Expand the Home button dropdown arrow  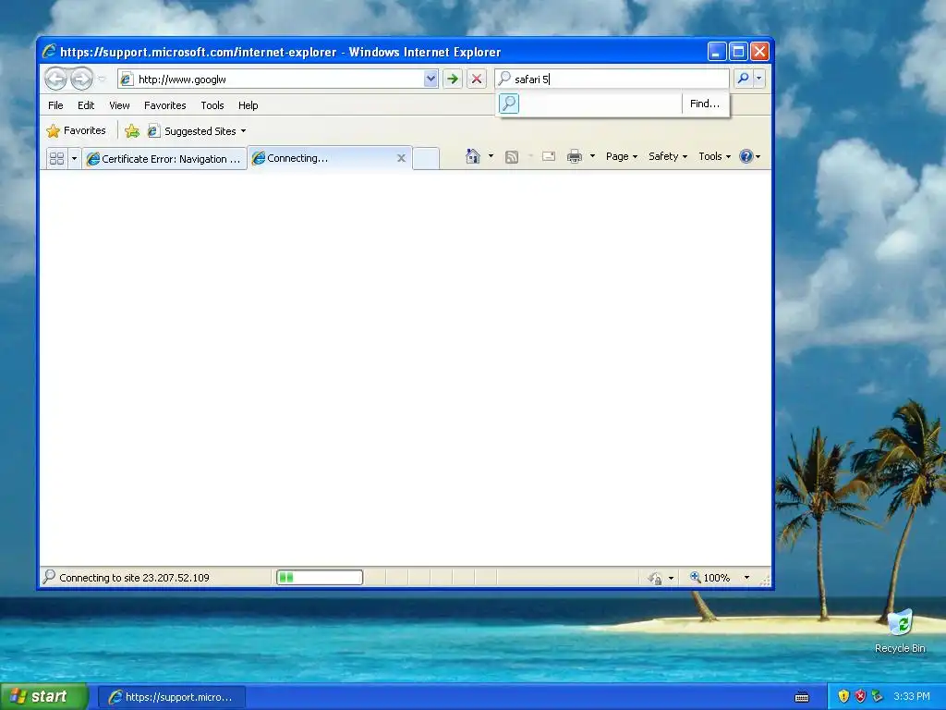(491, 156)
